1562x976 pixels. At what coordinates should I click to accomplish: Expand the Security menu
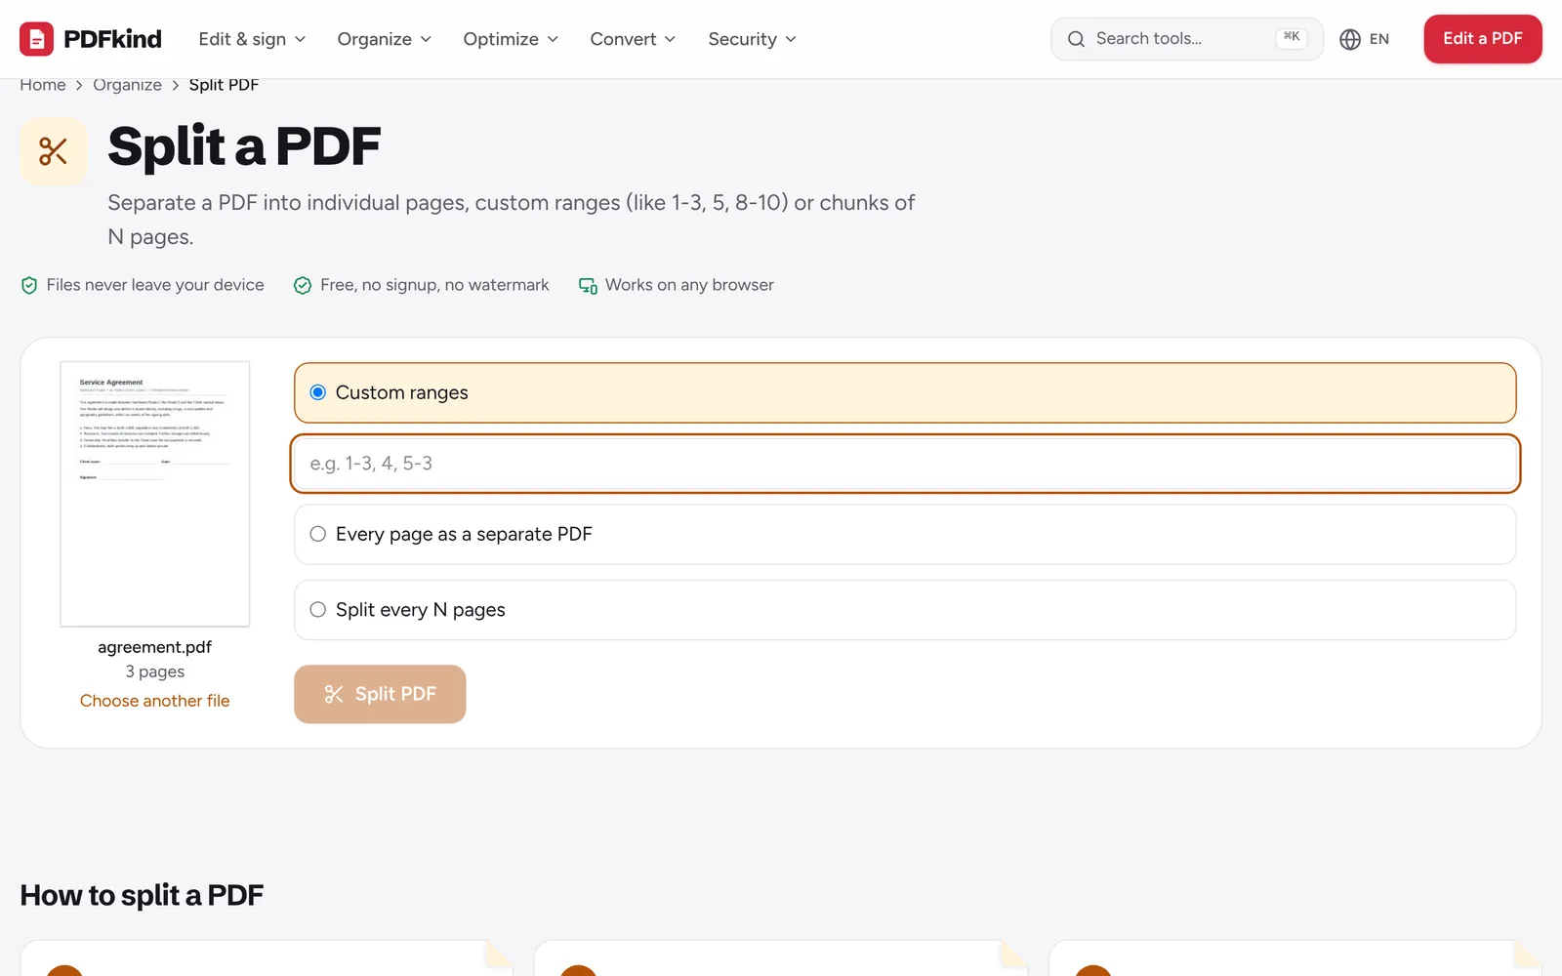(752, 39)
